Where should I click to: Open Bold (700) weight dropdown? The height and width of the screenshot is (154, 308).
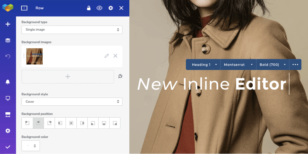(x=273, y=65)
